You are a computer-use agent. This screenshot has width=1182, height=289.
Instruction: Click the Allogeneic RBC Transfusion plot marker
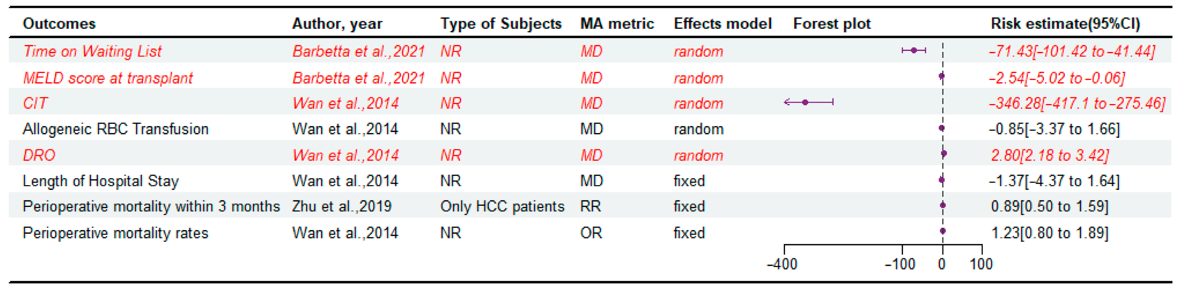pyautogui.click(x=941, y=128)
